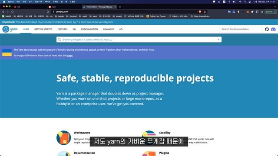Open the ADVANCED nav item
This screenshot has width=278, height=156.
tap(109, 29)
